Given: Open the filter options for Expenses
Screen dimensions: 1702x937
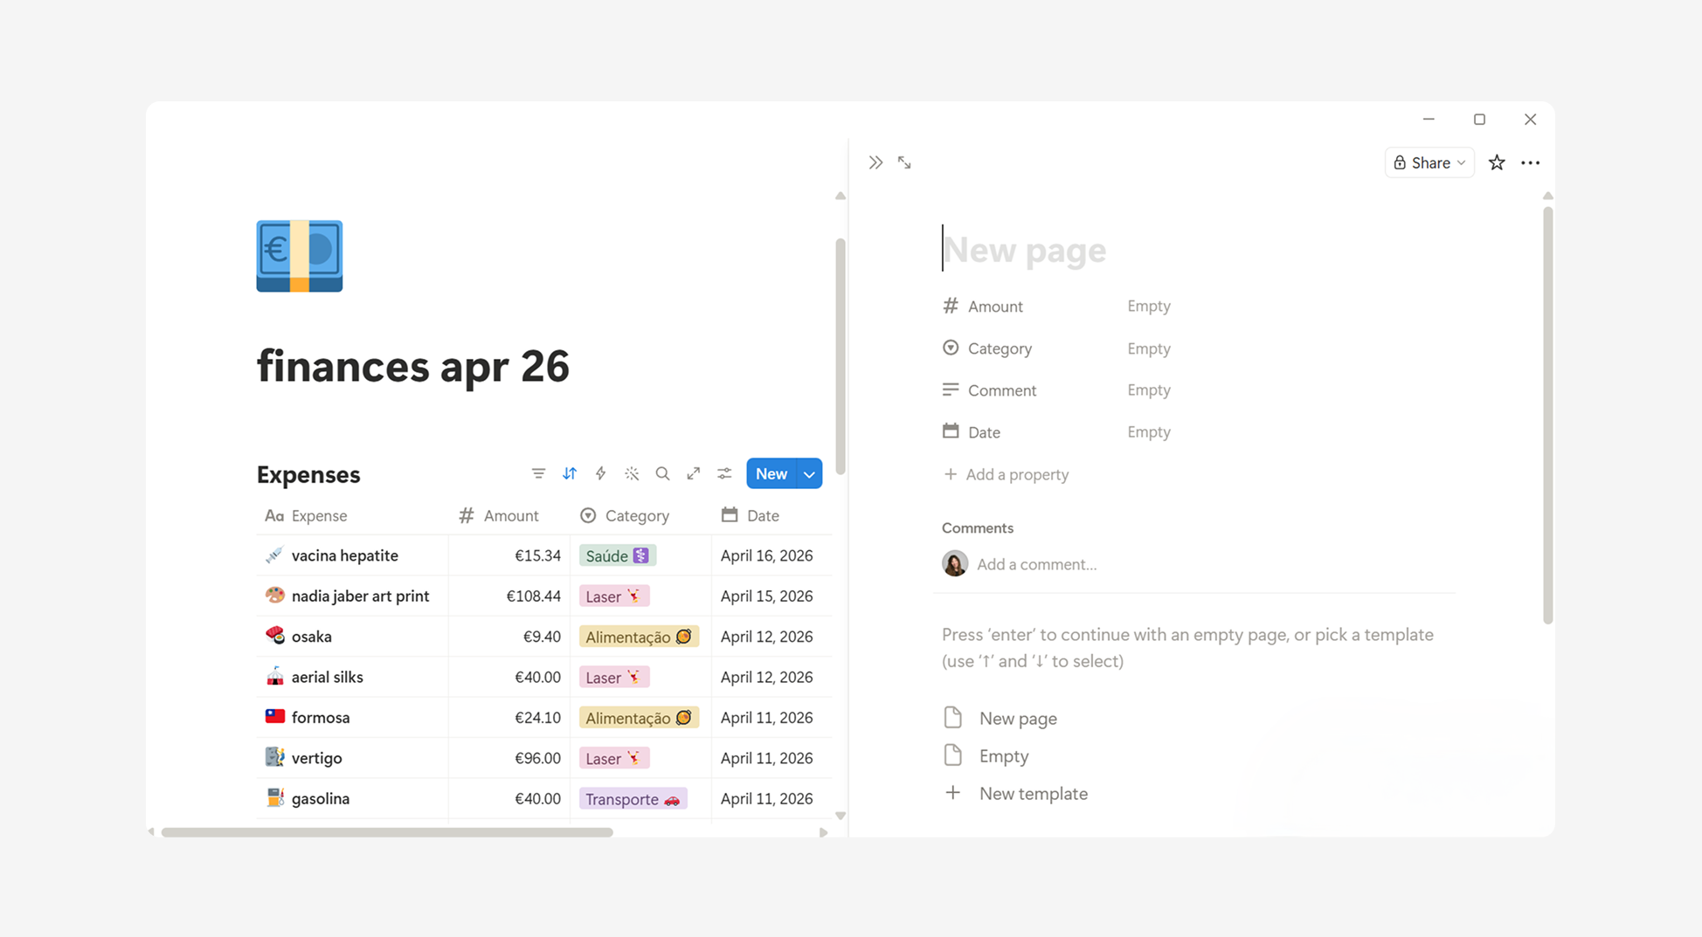Looking at the screenshot, I should pos(538,473).
